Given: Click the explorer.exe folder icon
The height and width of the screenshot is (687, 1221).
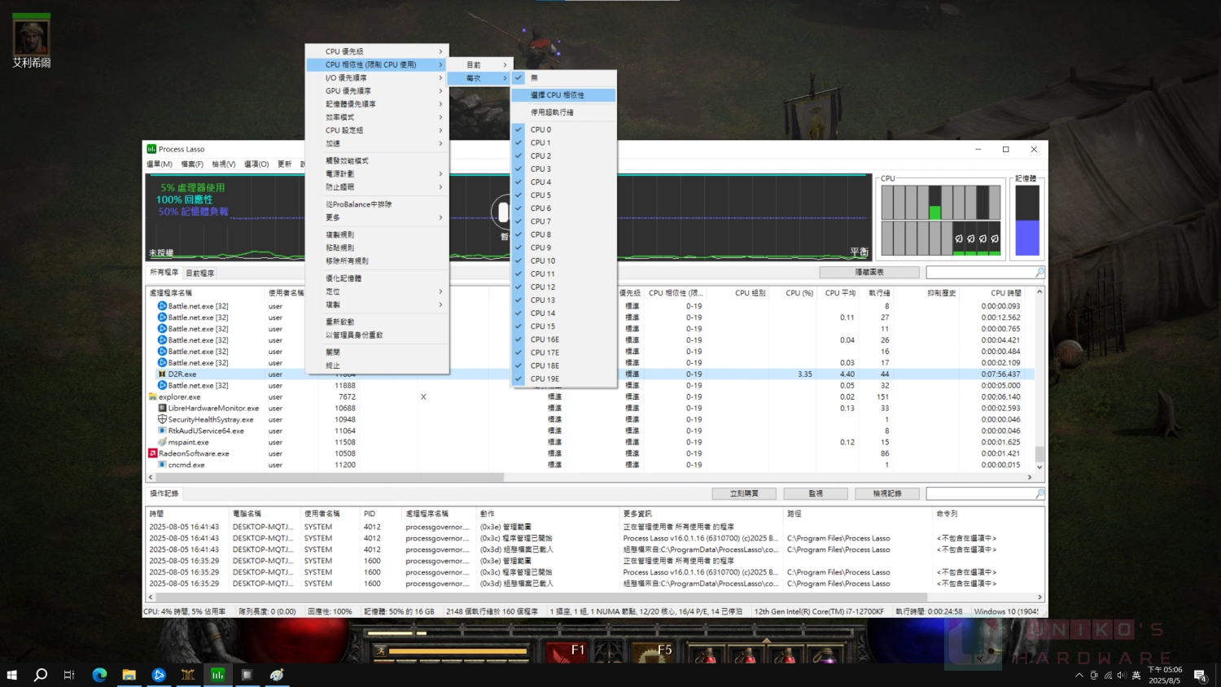Looking at the screenshot, I should click(152, 397).
